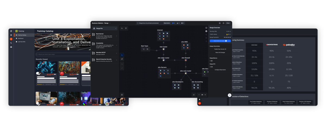326x120 pixels.
Task: Click the 31 / 106 scoring cell
Action: coord(254,75)
